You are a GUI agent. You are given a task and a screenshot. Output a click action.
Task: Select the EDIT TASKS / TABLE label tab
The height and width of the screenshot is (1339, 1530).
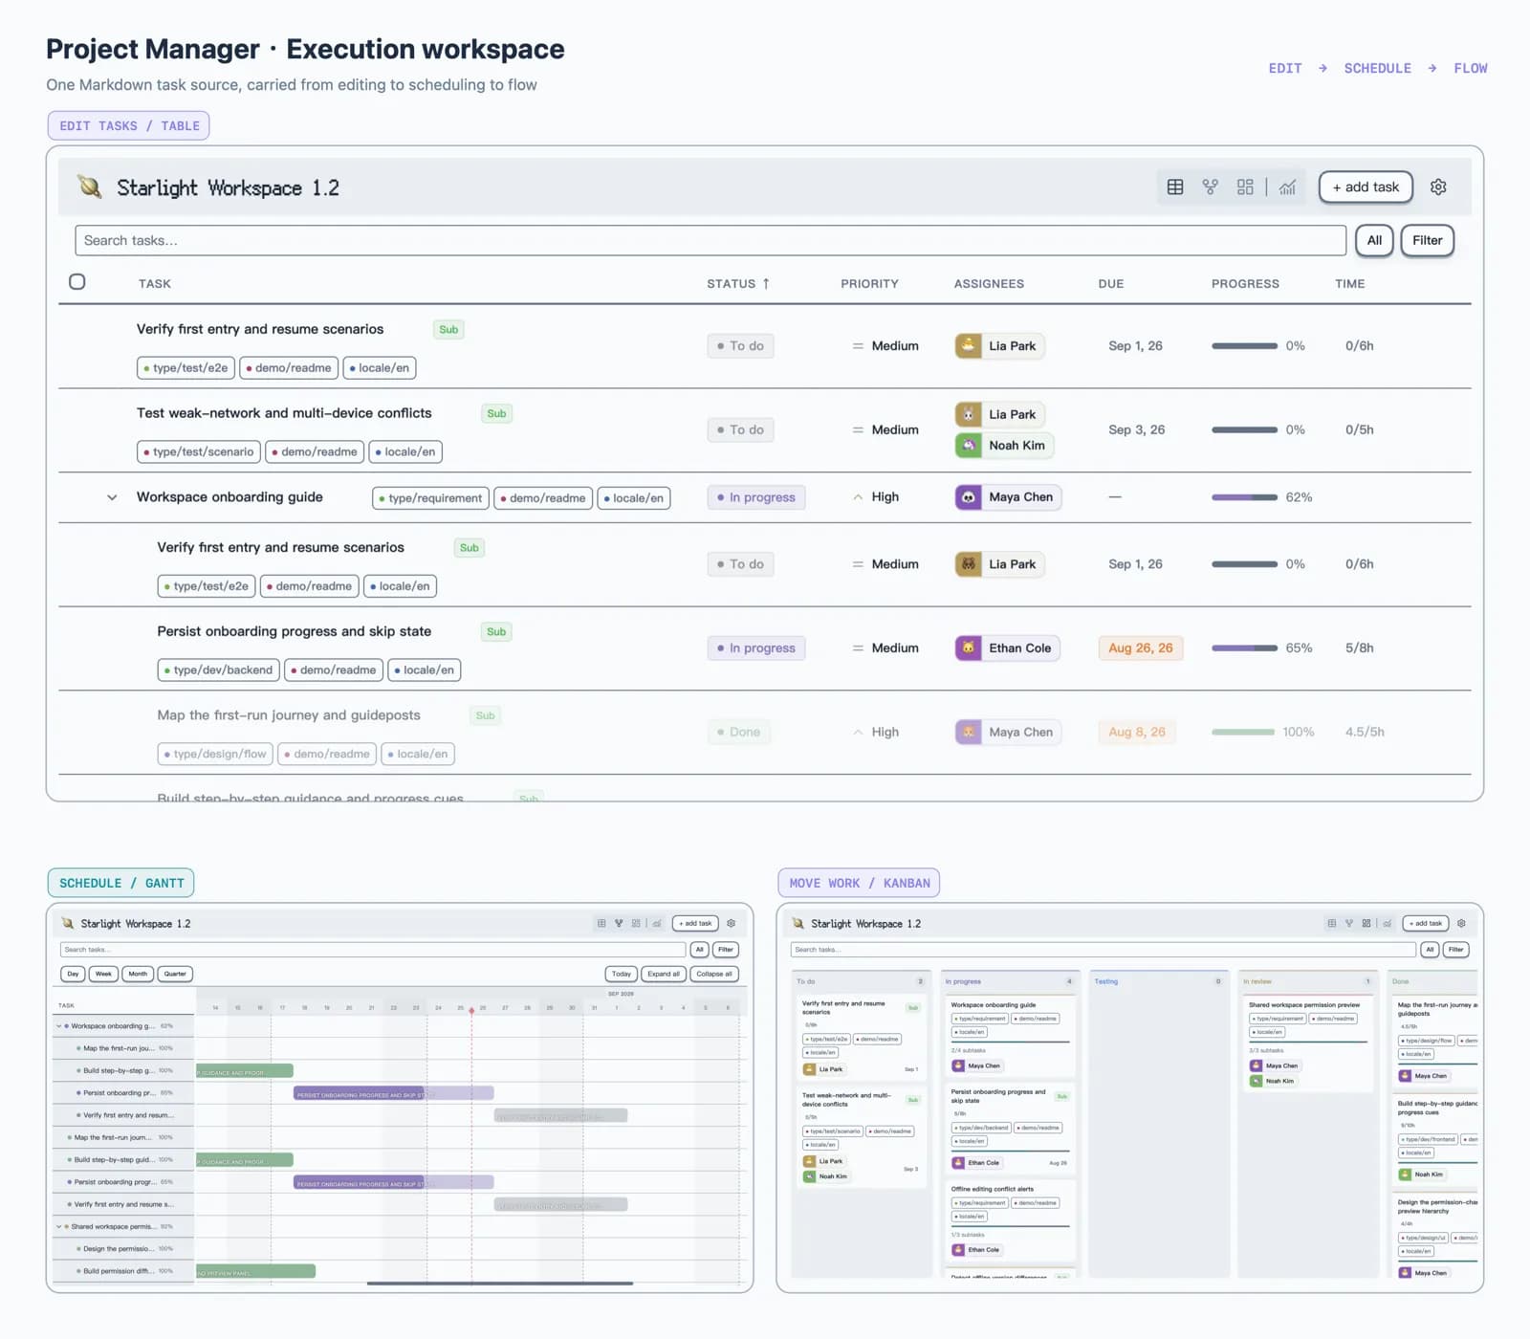pos(129,125)
